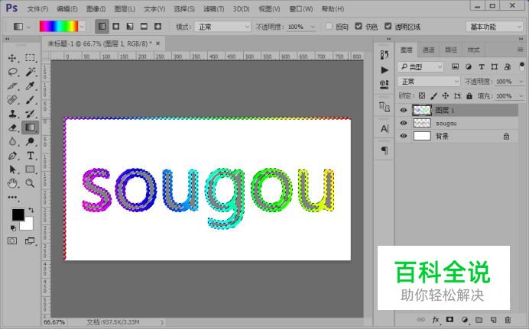Create a new adjustment layer

tap(465, 320)
